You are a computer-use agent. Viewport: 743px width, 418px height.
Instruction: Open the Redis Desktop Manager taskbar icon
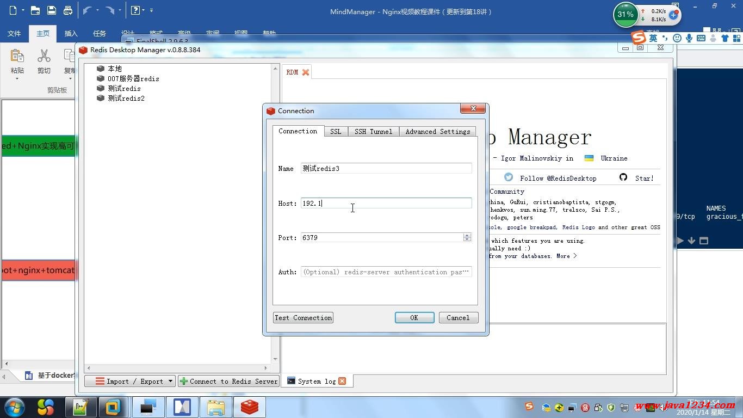click(250, 407)
